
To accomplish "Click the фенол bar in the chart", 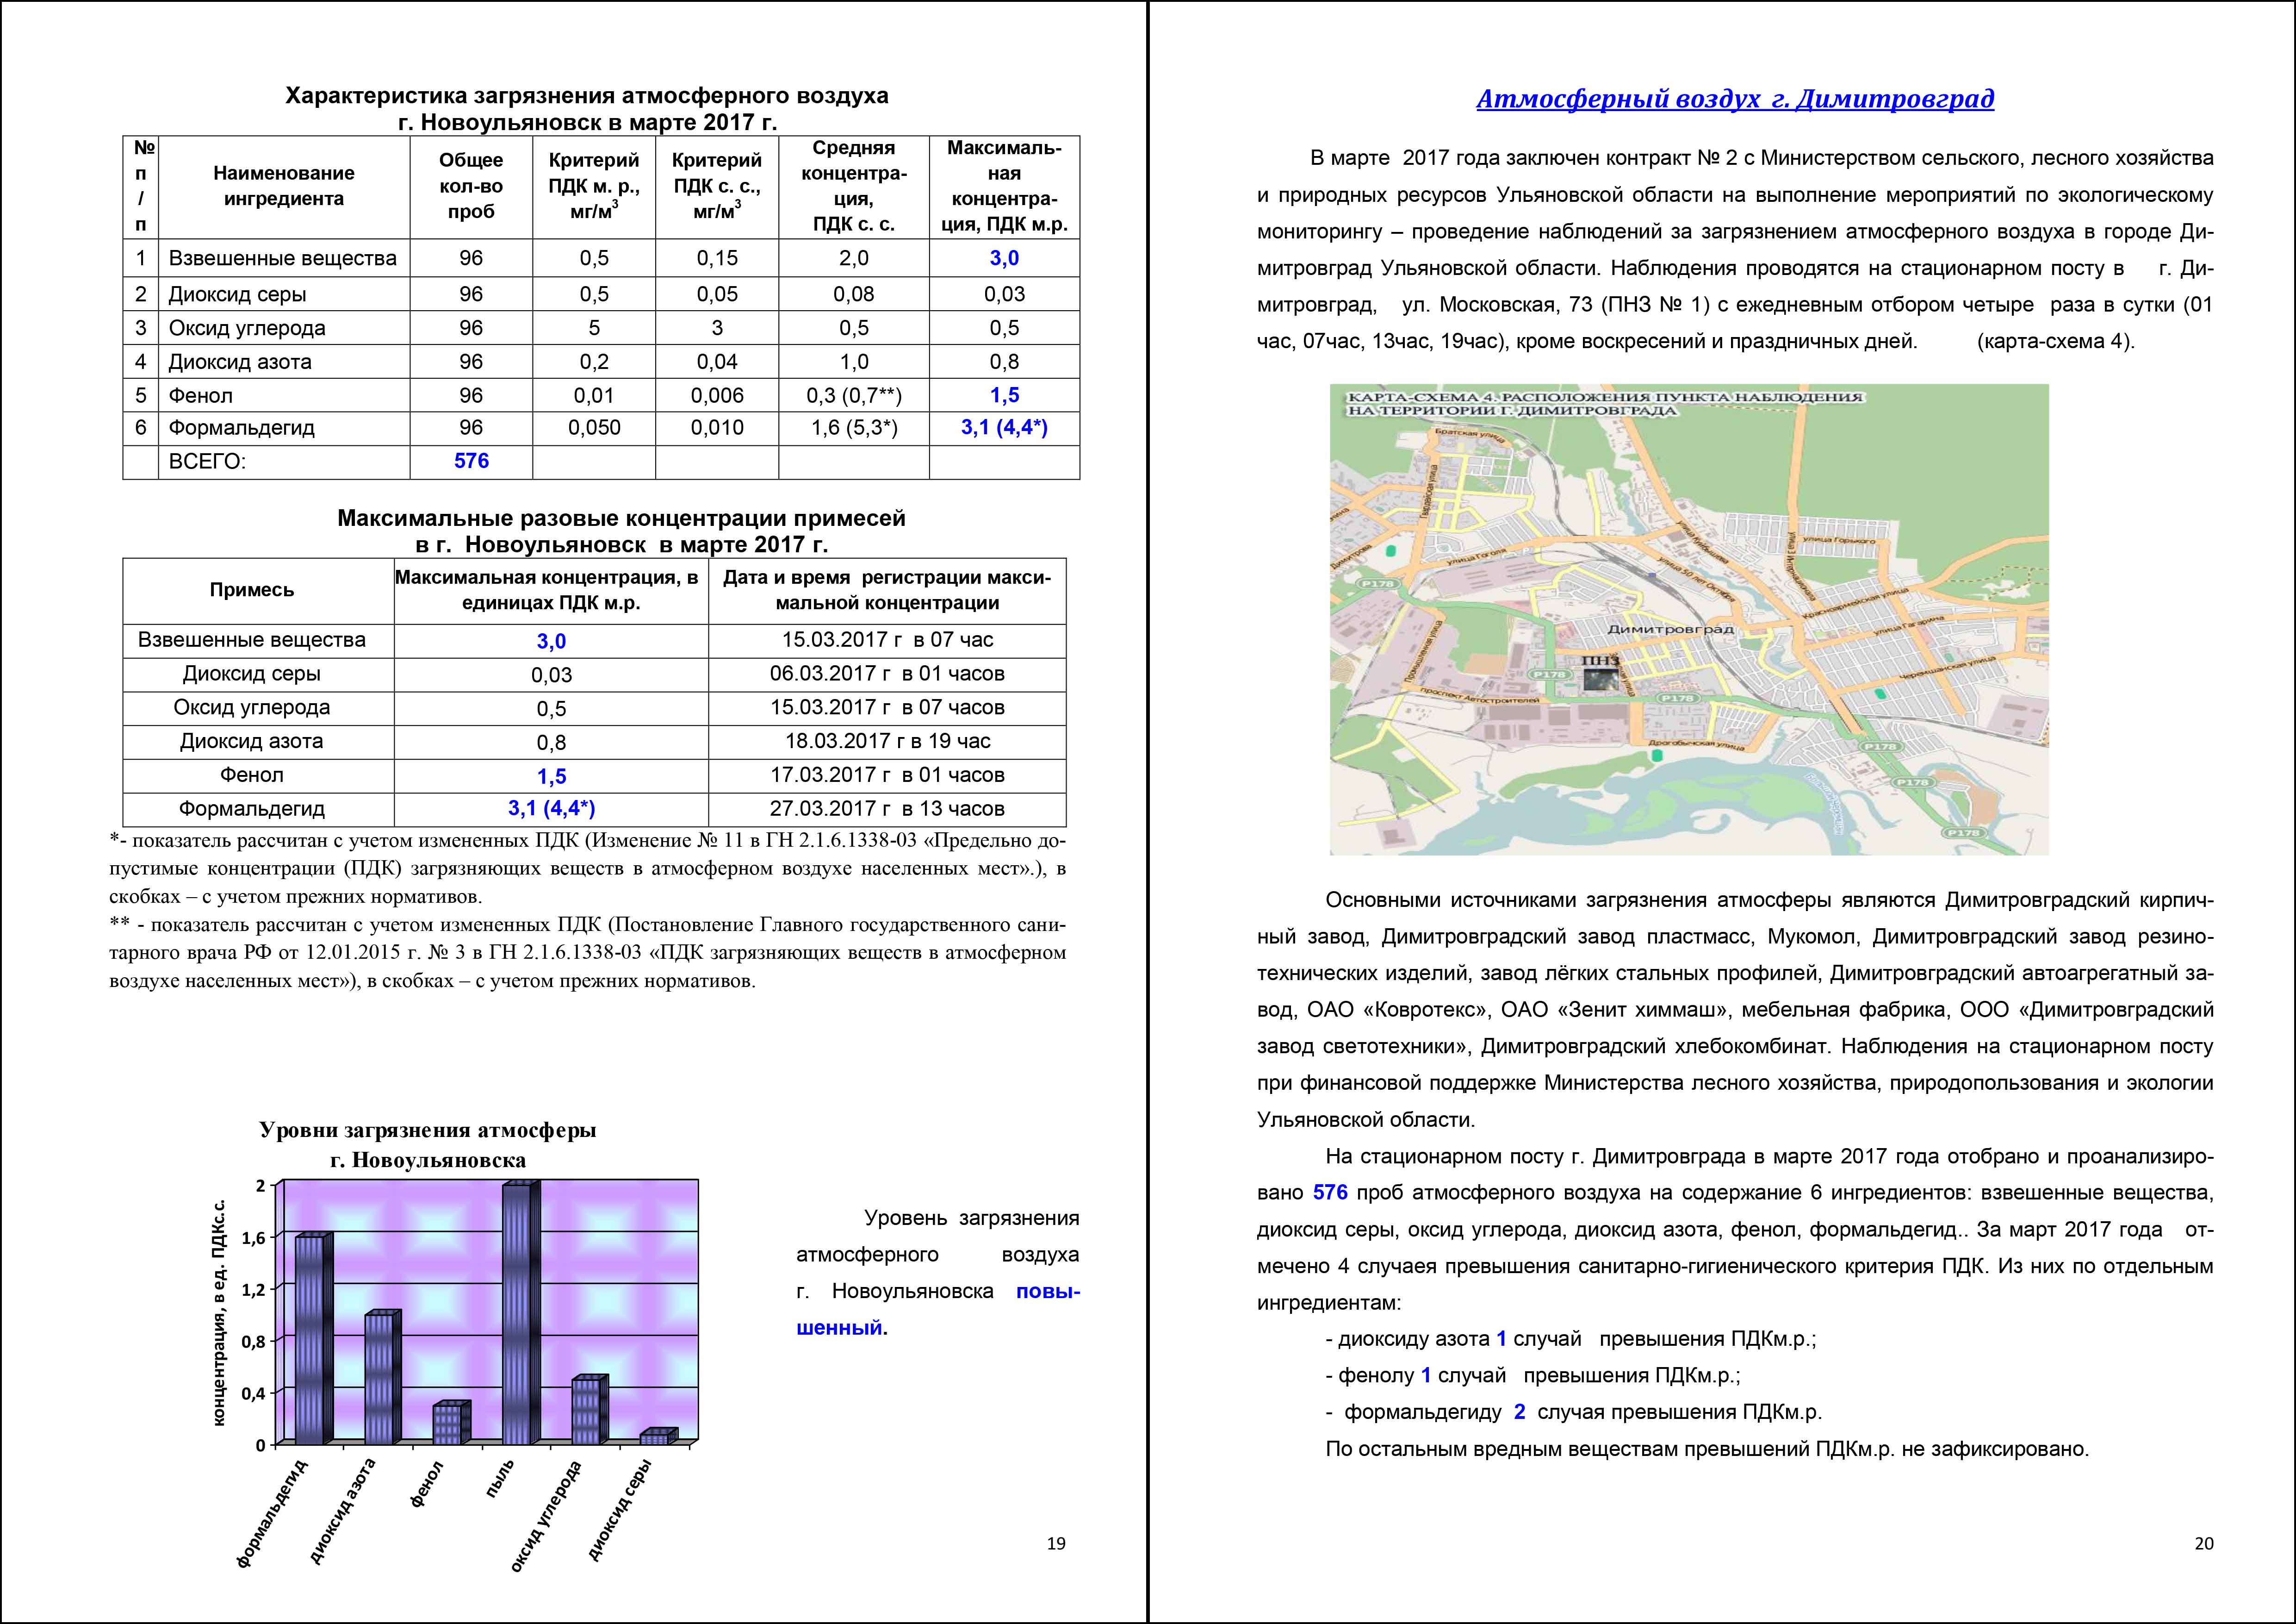I will (x=451, y=1423).
